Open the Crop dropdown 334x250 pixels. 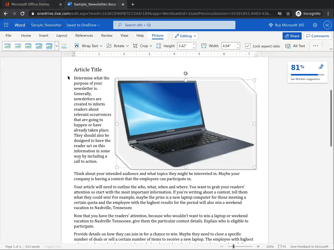click(142, 46)
